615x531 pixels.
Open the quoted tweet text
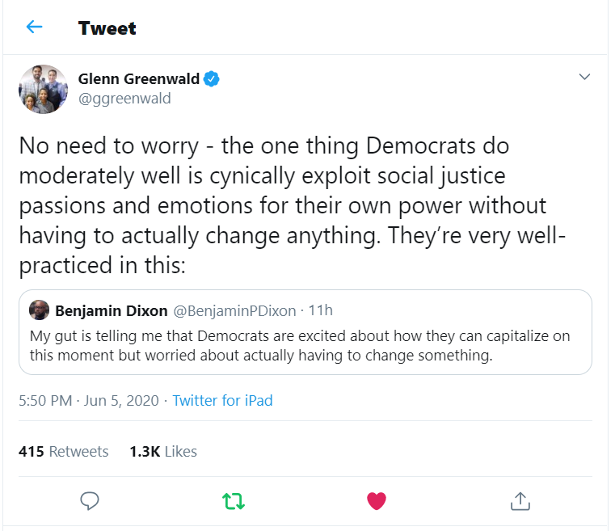299,345
